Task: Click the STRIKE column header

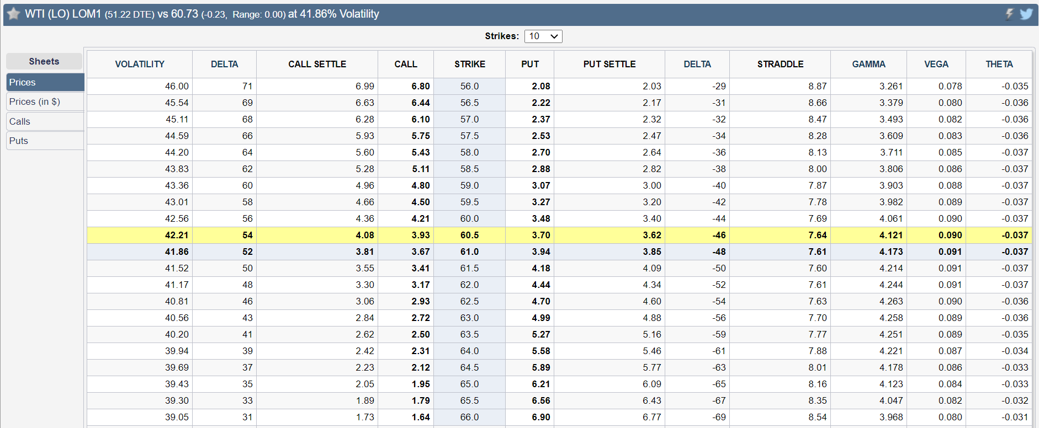Action: pos(470,64)
